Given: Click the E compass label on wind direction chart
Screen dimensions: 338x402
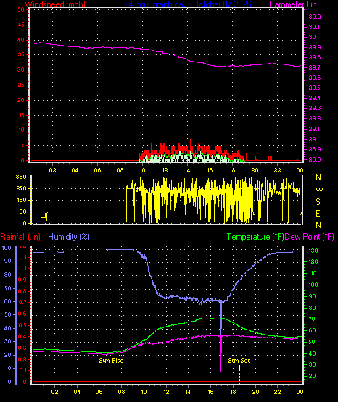Looking at the screenshot, I should tap(318, 214).
